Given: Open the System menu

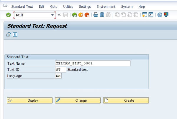Looking at the screenshot, I should point(127,7).
